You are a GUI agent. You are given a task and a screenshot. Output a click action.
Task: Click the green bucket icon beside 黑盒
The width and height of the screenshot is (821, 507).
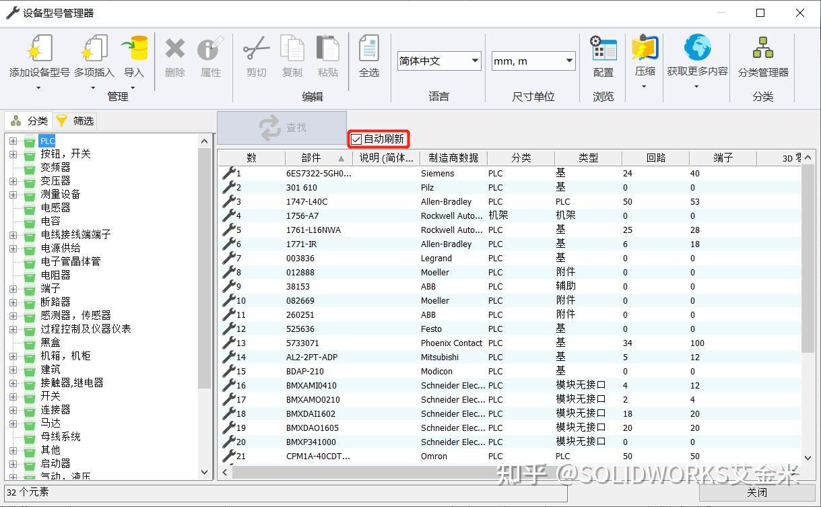click(x=30, y=343)
